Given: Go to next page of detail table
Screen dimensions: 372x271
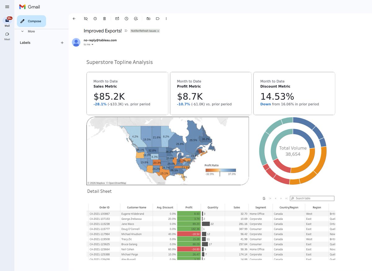Looking at the screenshot, I should (281, 198).
